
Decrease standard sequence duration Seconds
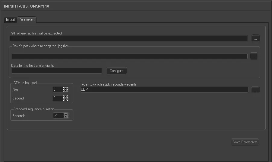(x=66, y=117)
